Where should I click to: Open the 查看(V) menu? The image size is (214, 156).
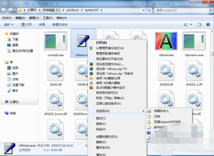point(34,18)
